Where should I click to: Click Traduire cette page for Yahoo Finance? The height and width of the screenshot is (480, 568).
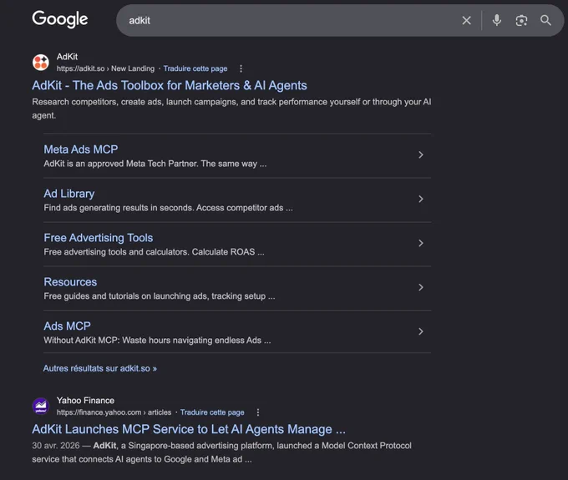[x=212, y=412]
